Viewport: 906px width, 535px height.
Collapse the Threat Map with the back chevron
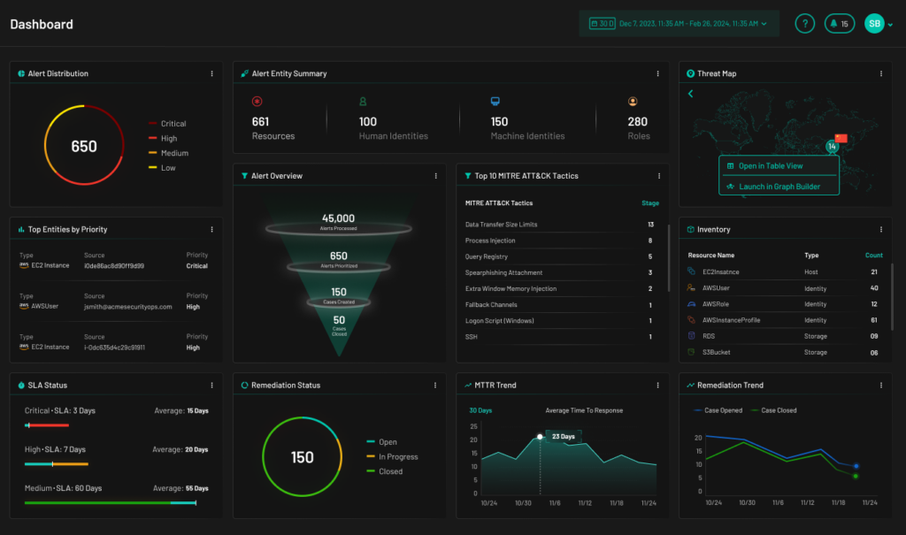[690, 93]
